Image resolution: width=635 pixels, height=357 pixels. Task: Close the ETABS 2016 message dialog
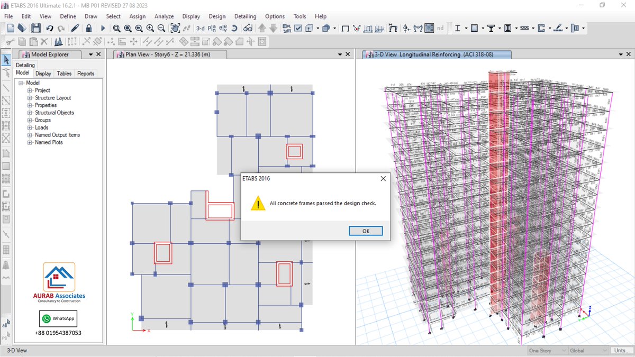(383, 179)
